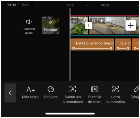Tap the home indicator bar at the bottom
Screen dimensions: 140x118
click(x=70, y=113)
